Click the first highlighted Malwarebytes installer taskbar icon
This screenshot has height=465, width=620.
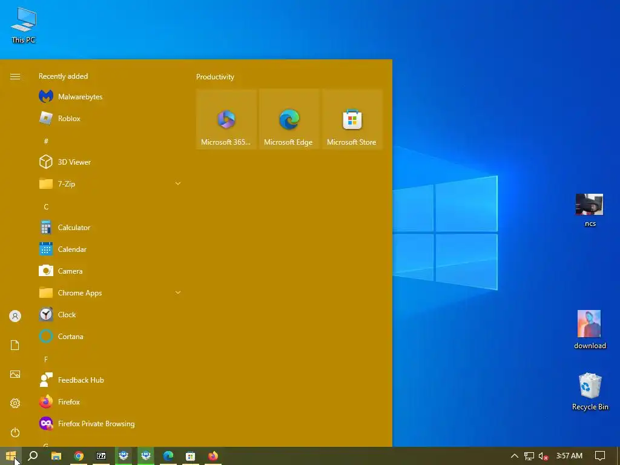click(x=124, y=456)
